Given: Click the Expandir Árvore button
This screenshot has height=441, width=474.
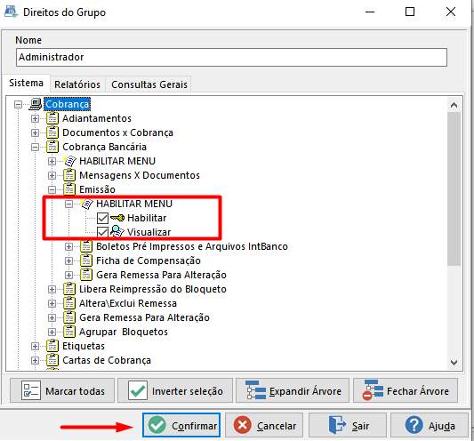Looking at the screenshot, I should click(x=293, y=390).
